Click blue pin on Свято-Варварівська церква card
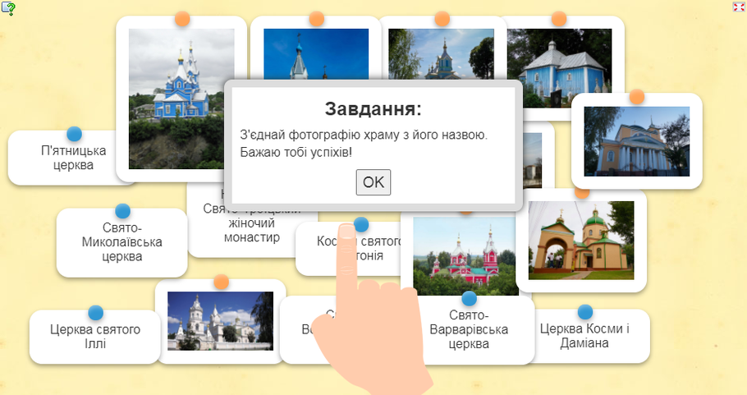 click(469, 298)
